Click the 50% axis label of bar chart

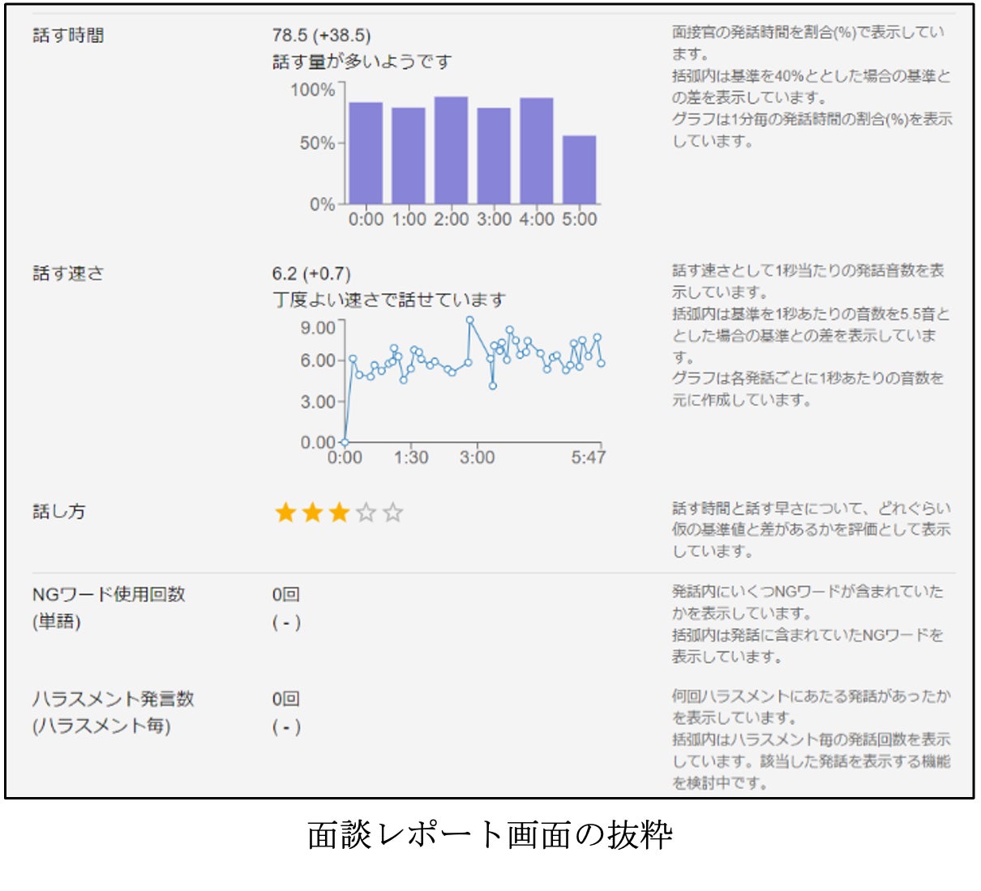(317, 143)
